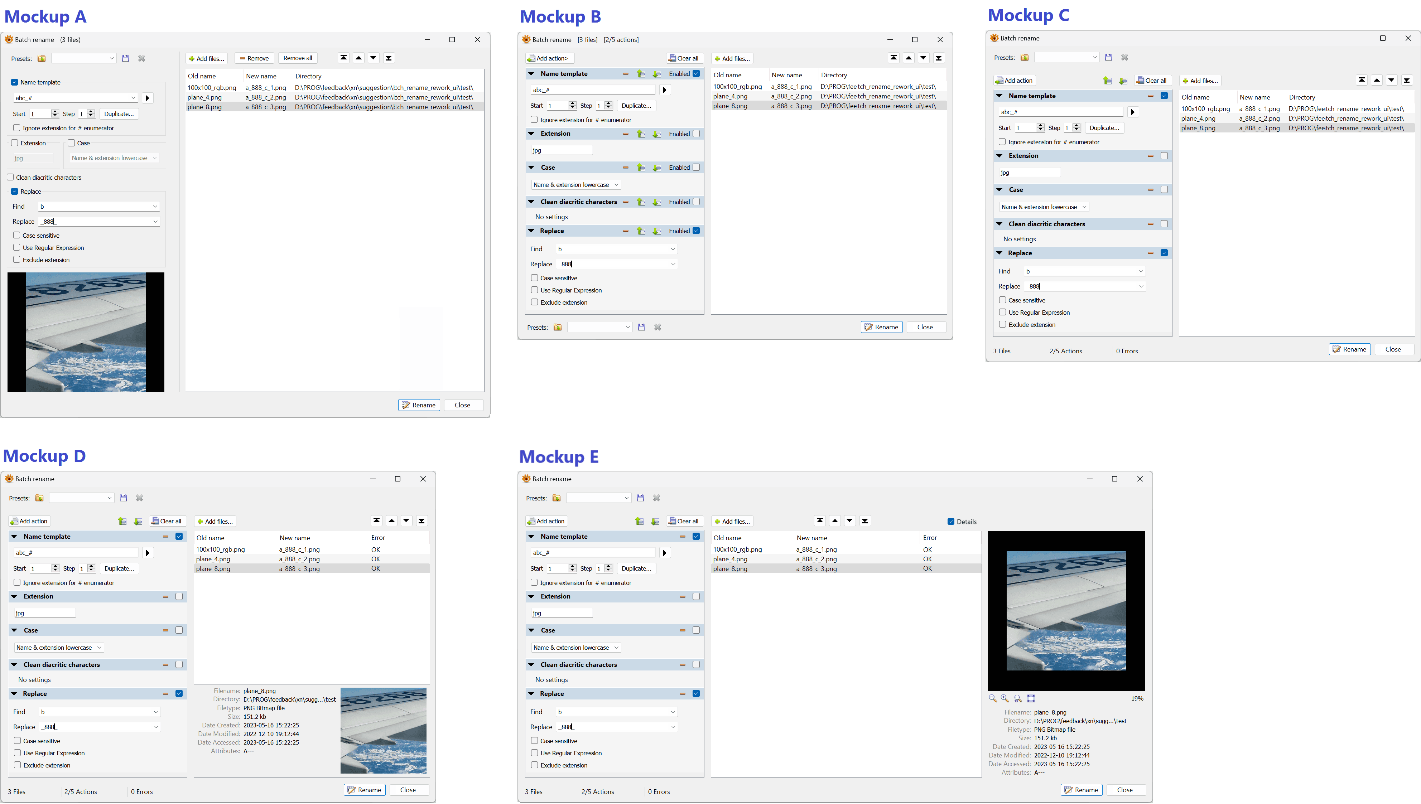
Task: Click fit-to-window icon under Mockup E preview
Action: coord(1031,698)
